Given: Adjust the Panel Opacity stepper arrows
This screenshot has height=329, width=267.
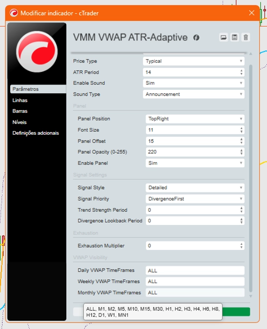Looking at the screenshot, I should click(241, 152).
